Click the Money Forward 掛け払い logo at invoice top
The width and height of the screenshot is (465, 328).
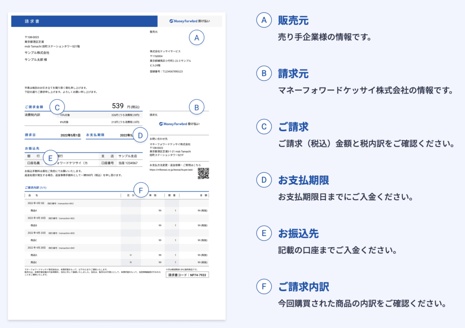pyautogui.click(x=190, y=21)
